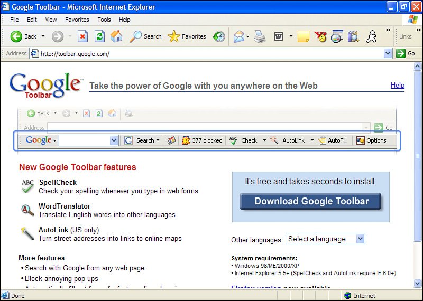Click the Google Toolbar search input box

[85, 140]
